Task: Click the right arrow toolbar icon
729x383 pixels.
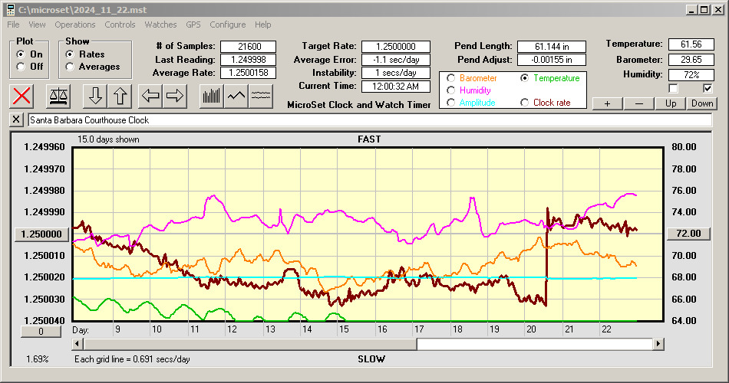Action: pyautogui.click(x=175, y=96)
